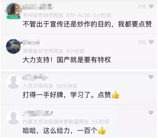Open gray default avatar of Inner Mongolia commenter

pyautogui.click(x=14, y=118)
